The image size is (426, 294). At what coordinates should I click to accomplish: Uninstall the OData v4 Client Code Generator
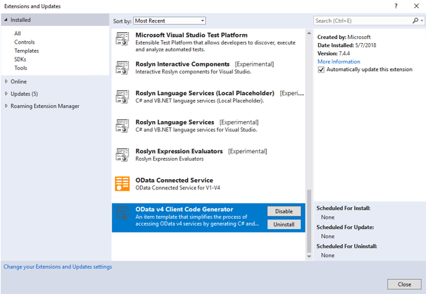point(284,224)
